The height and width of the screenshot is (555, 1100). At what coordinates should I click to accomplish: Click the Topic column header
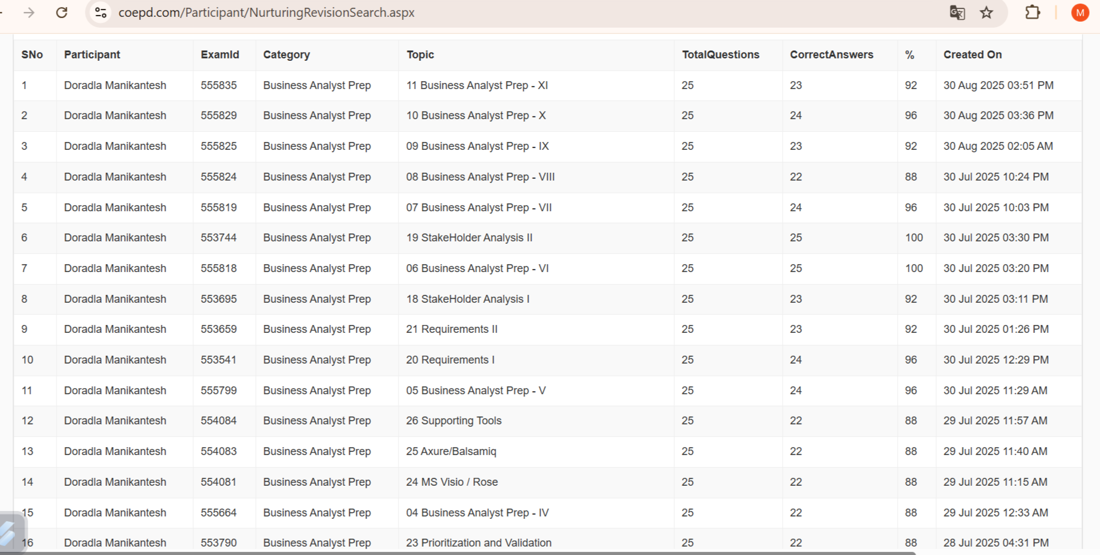420,55
